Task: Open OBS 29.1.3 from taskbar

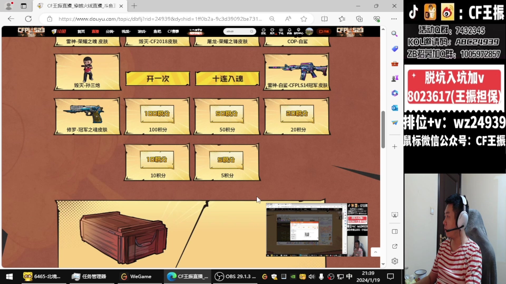Action: [x=235, y=276]
